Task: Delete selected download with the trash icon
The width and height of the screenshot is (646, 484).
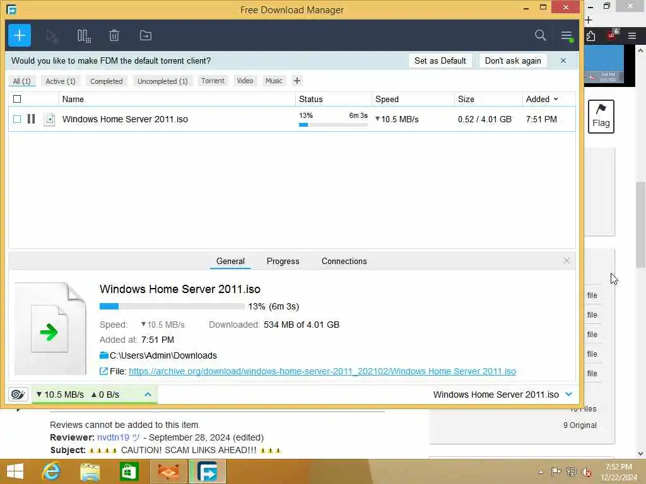Action: pos(114,36)
